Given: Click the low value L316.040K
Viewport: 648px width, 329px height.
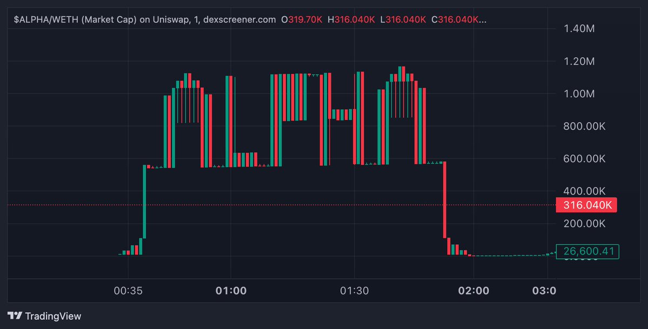Looking at the screenshot, I should click(x=403, y=19).
